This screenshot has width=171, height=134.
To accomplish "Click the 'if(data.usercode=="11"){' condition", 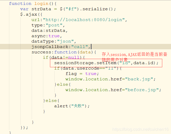I will tap(88, 68).
